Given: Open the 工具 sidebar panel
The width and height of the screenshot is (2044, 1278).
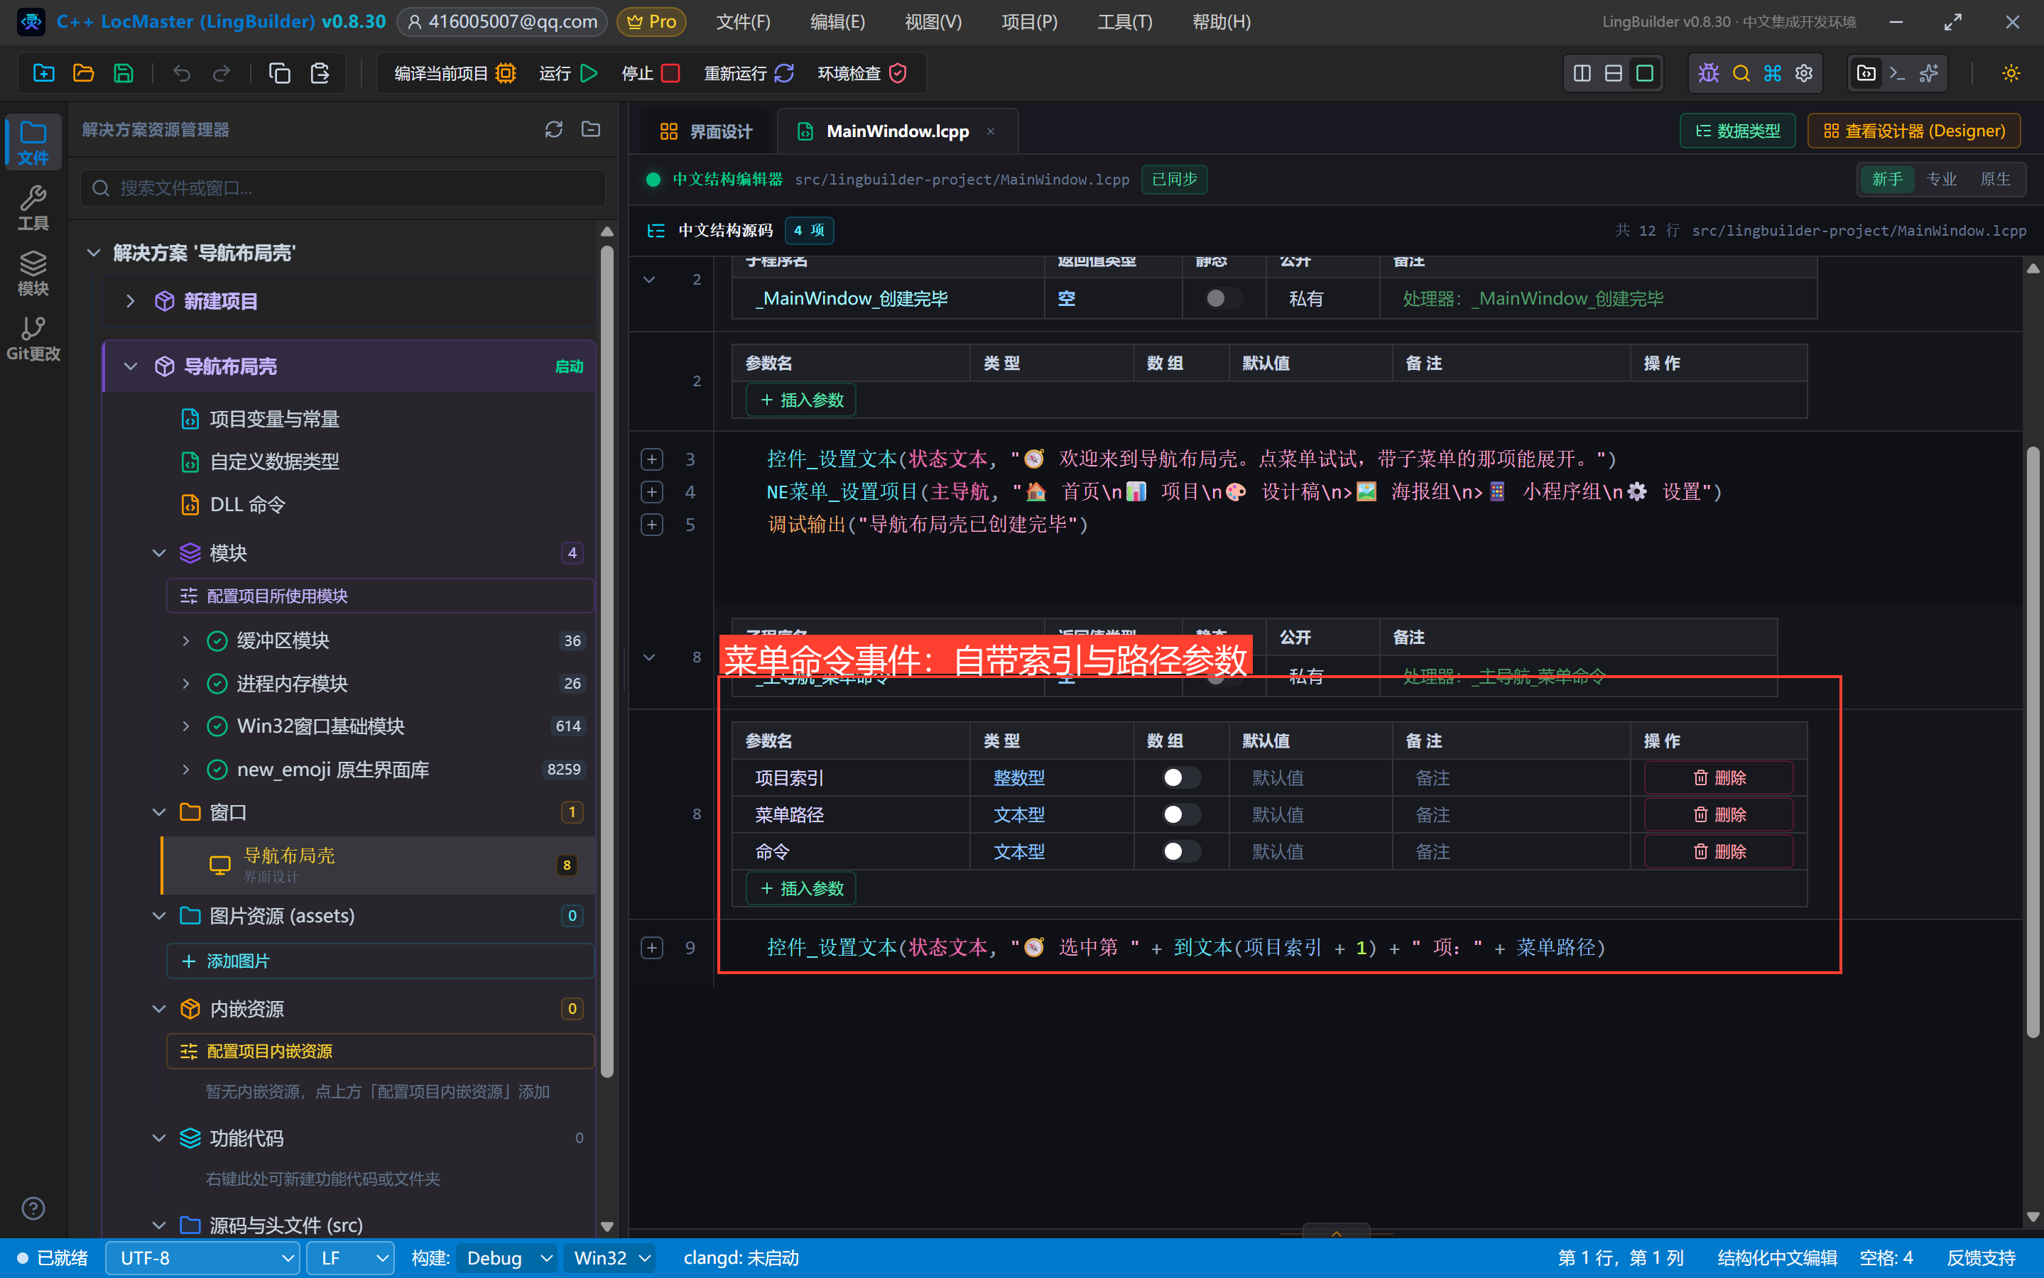Looking at the screenshot, I should 33,208.
